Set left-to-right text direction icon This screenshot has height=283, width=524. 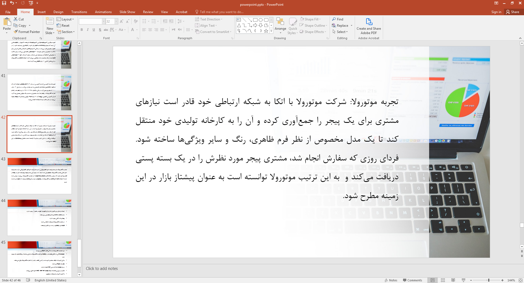(174, 30)
